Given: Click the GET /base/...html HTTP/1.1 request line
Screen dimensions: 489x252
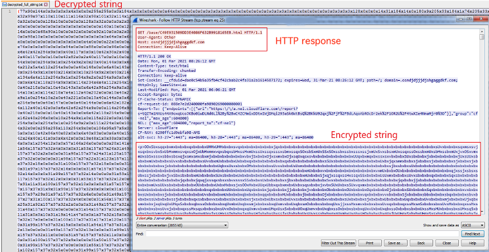Looking at the screenshot, I should pyautogui.click(x=201, y=32).
